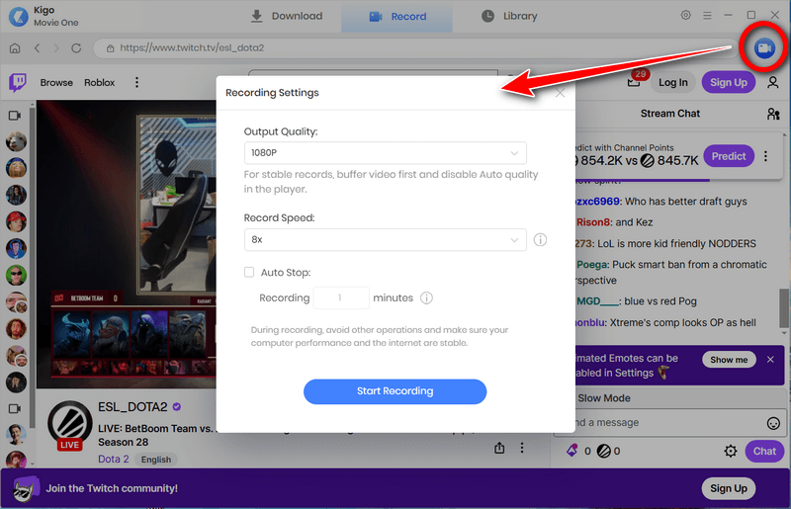Image resolution: width=791 pixels, height=509 pixels.
Task: Click the Twitch logo icon
Action: click(x=18, y=82)
